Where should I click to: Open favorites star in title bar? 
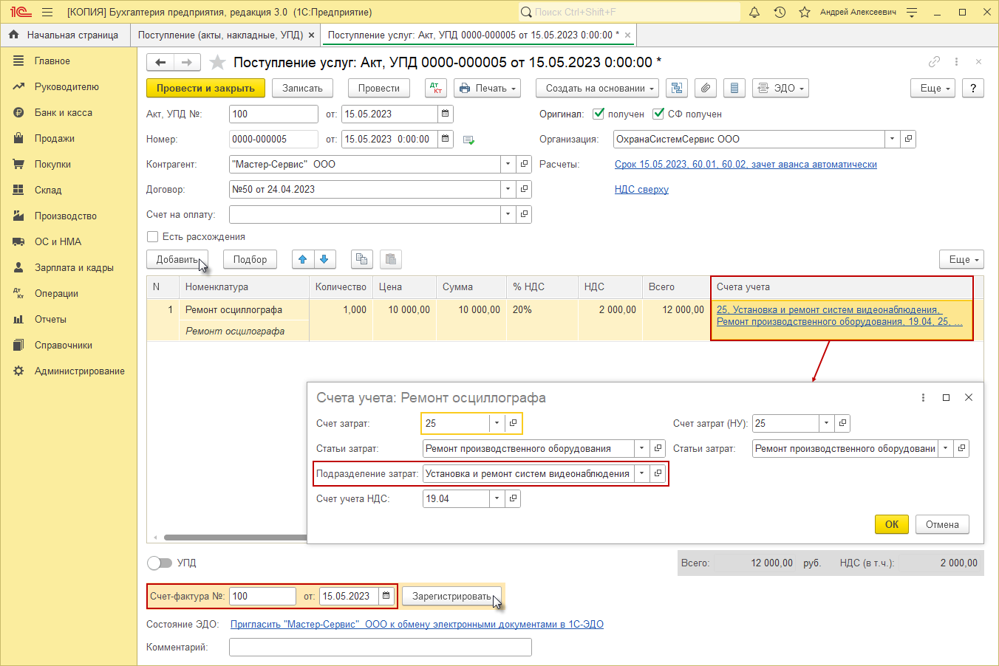tap(805, 12)
